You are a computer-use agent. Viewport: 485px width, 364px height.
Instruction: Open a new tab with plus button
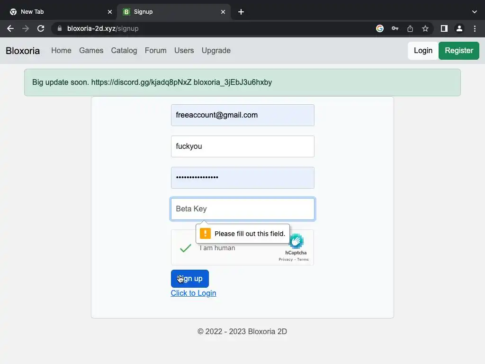pyautogui.click(x=241, y=12)
